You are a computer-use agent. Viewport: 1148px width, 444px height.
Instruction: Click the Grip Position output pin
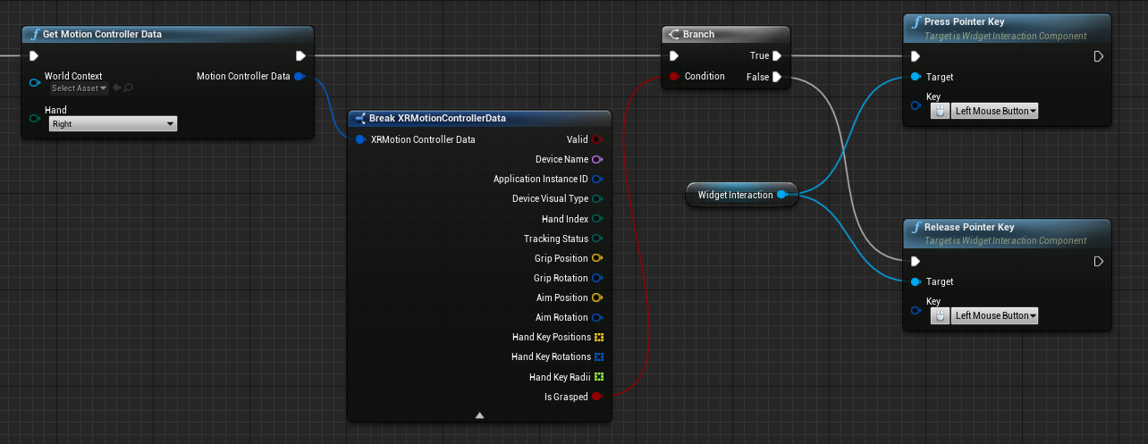[597, 258]
